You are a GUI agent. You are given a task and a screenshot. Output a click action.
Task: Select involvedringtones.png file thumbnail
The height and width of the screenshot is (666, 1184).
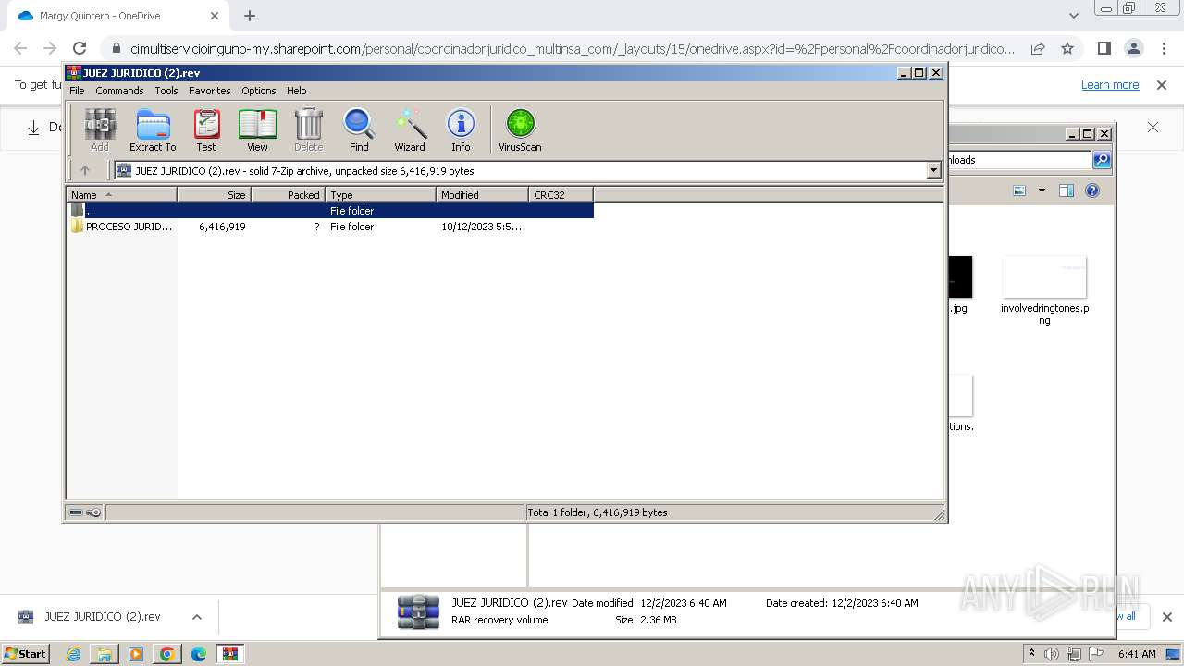[1044, 277]
